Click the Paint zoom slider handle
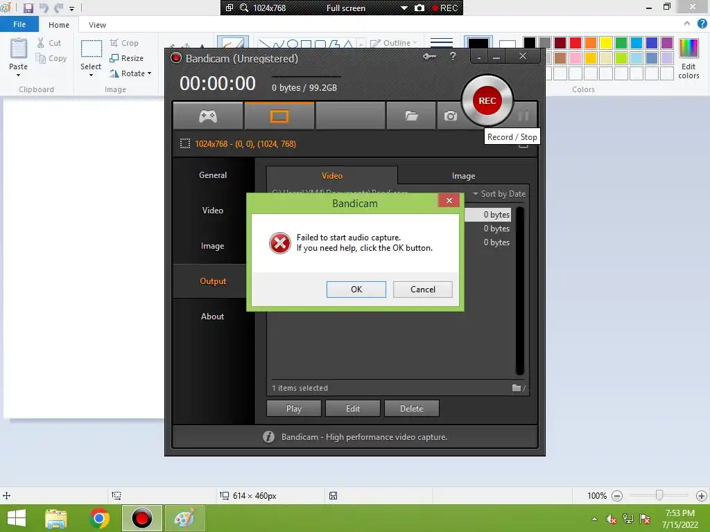 (x=659, y=496)
